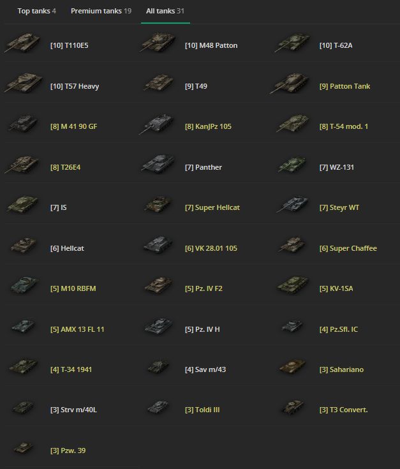Select the text [7] IS
Image resolution: width=400 pixels, height=469 pixels.
59,207
